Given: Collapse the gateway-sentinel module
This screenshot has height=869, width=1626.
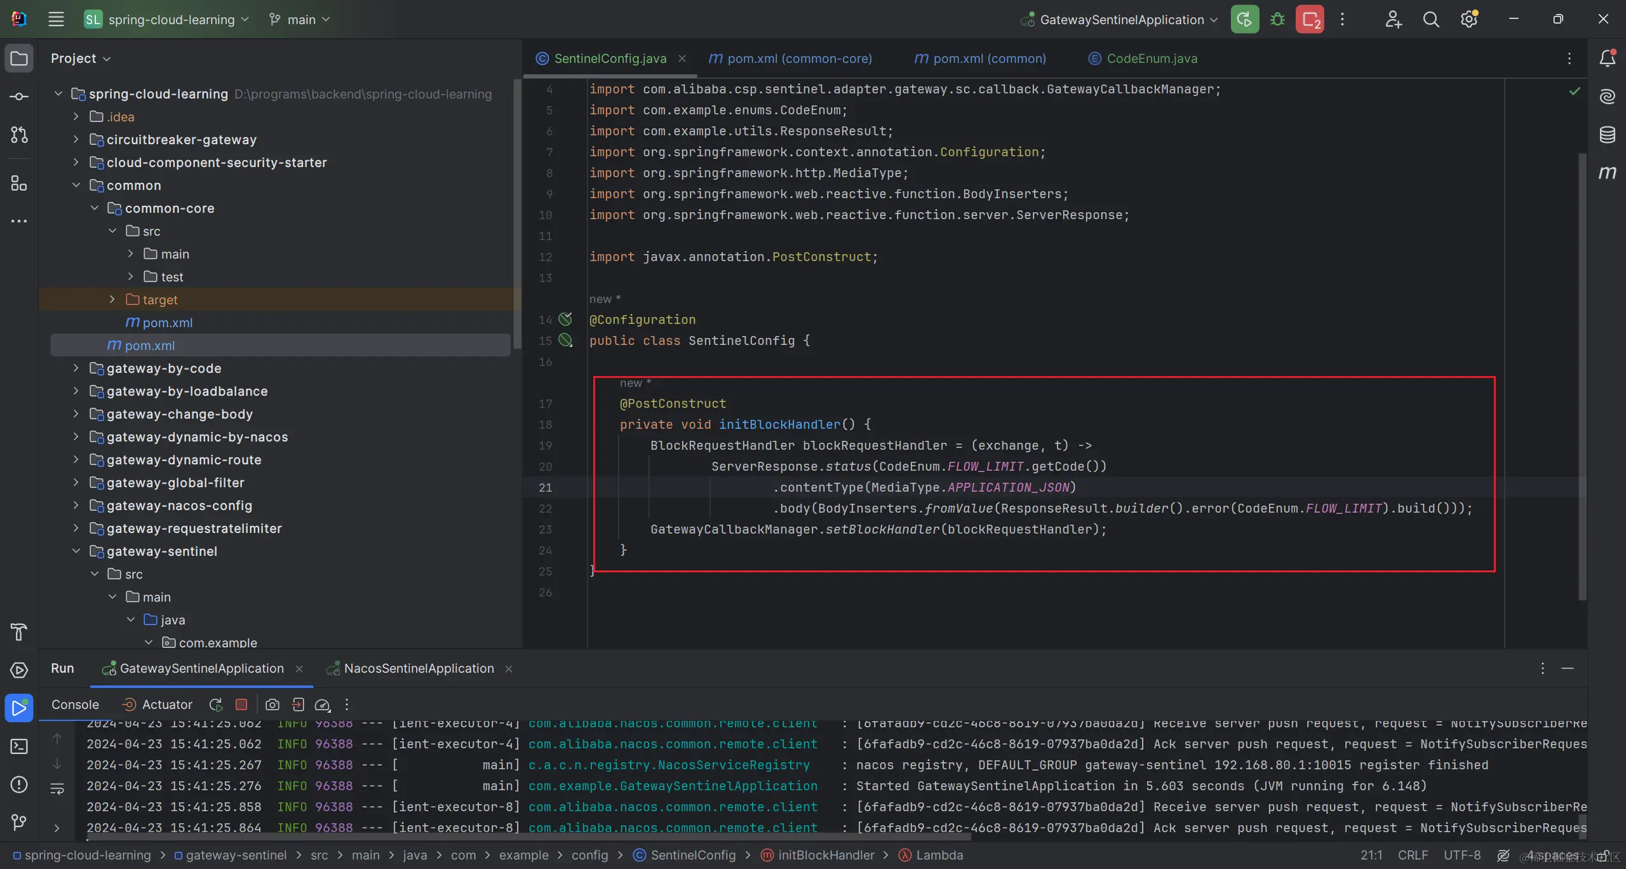Looking at the screenshot, I should (x=76, y=551).
